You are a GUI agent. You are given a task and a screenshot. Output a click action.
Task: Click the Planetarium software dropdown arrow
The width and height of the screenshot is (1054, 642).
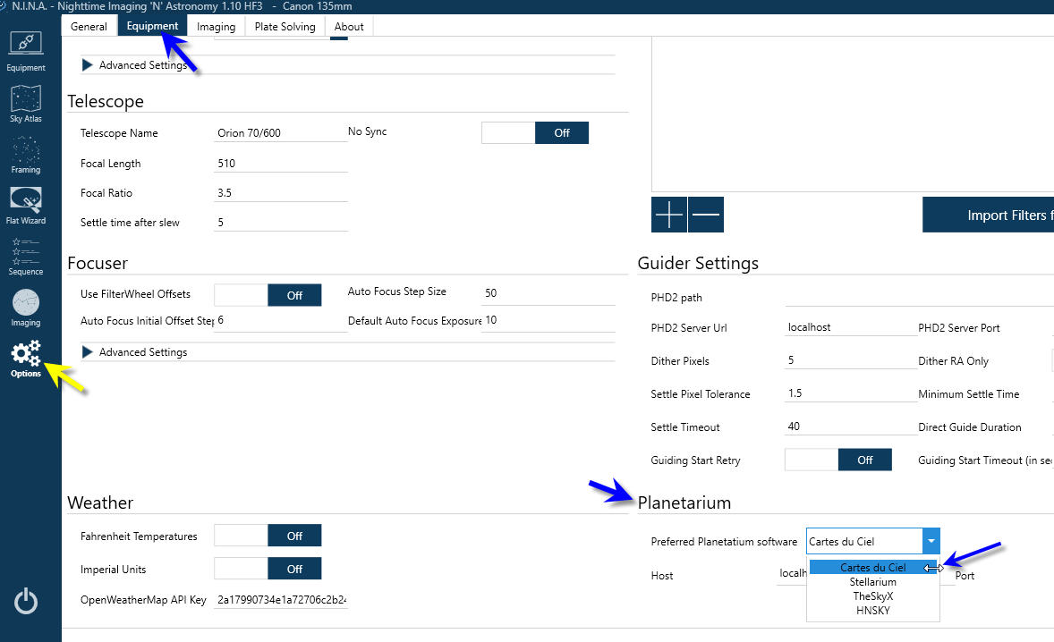[x=931, y=541]
